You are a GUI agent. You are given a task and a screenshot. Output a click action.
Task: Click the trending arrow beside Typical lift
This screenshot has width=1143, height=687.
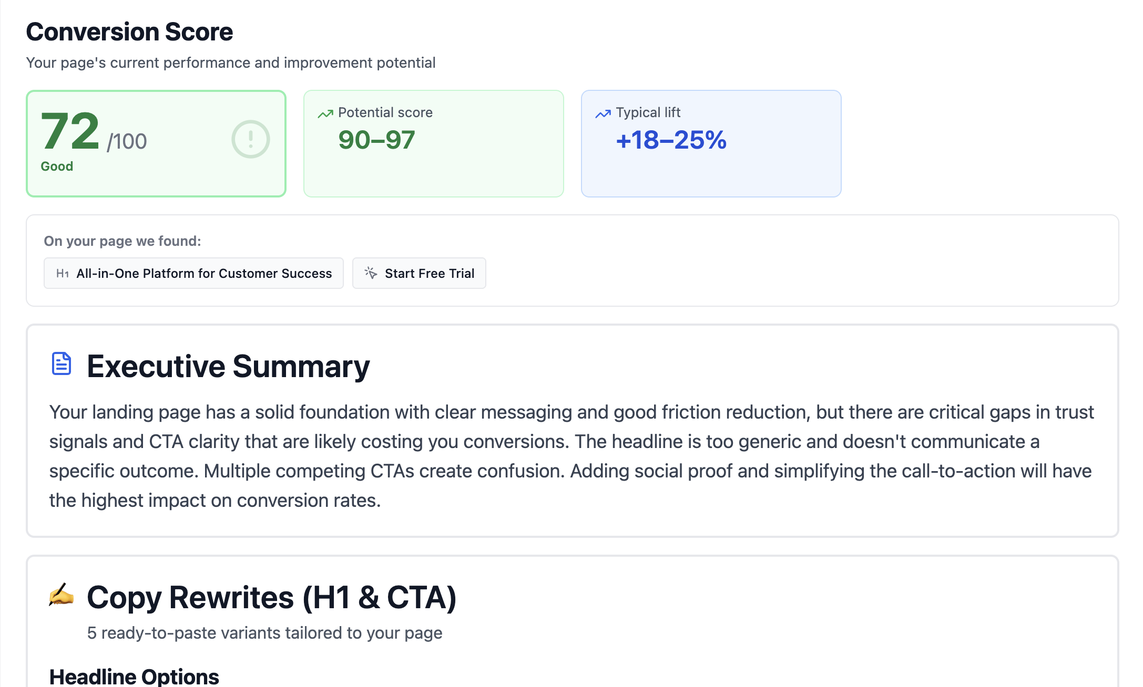603,113
